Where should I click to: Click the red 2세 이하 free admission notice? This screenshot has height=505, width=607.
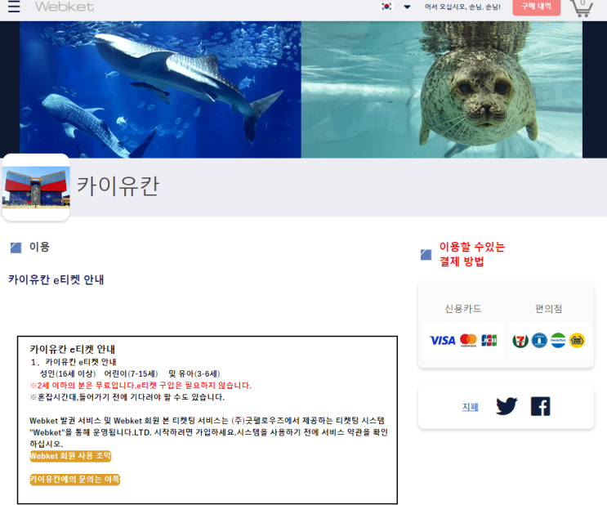tap(141, 386)
